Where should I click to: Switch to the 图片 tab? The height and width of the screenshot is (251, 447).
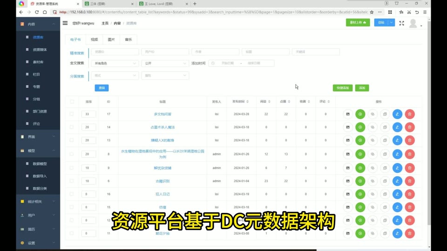click(x=111, y=40)
